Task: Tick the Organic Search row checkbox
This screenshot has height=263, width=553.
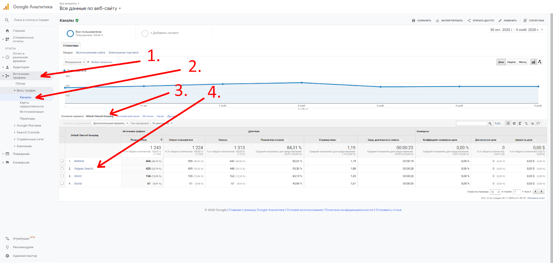Action: point(62,169)
